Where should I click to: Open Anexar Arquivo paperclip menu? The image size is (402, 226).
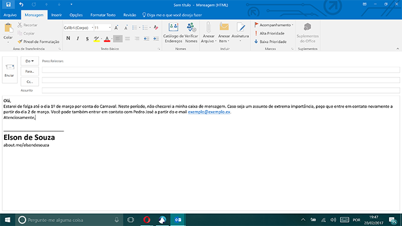click(x=208, y=33)
